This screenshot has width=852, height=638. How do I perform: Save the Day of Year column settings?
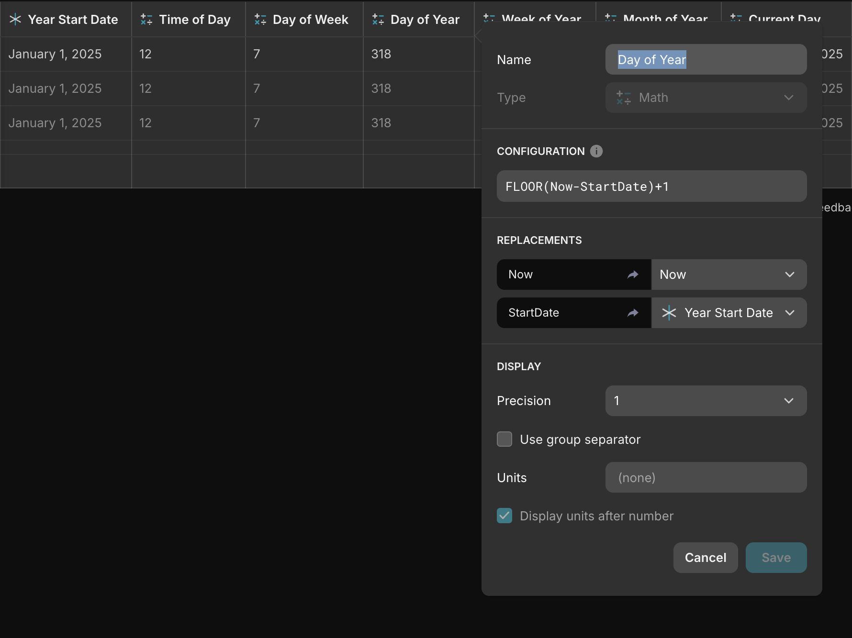(x=776, y=558)
